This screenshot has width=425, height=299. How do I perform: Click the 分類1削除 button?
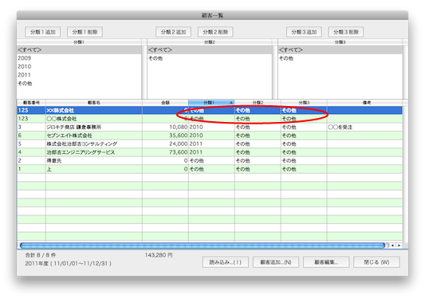[x=85, y=32]
